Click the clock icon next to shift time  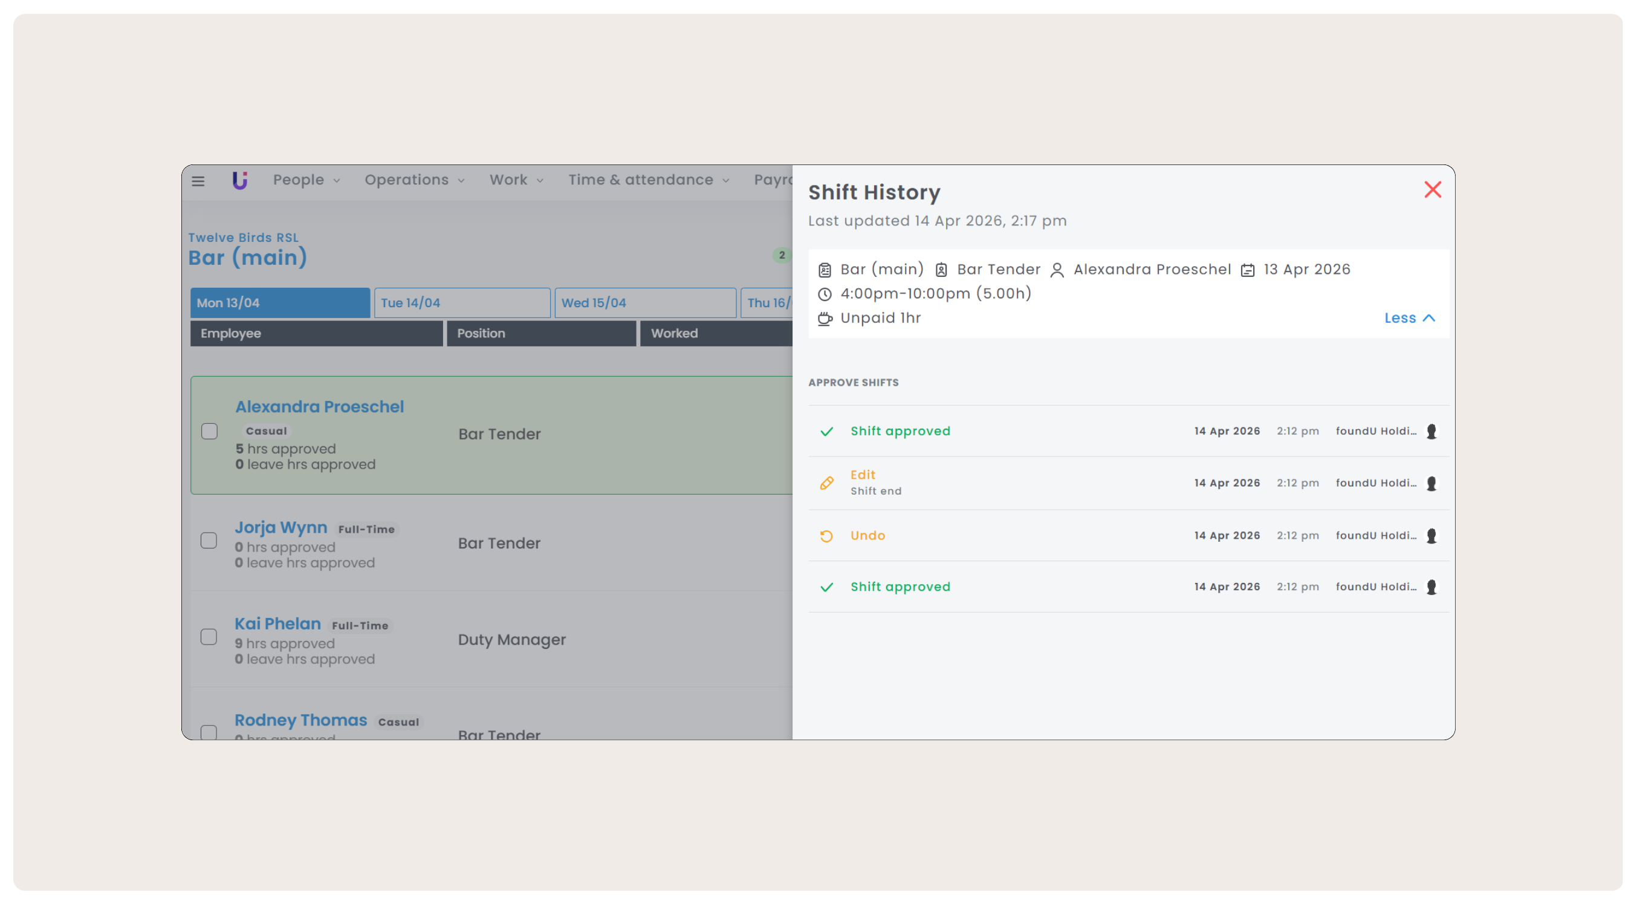[824, 294]
